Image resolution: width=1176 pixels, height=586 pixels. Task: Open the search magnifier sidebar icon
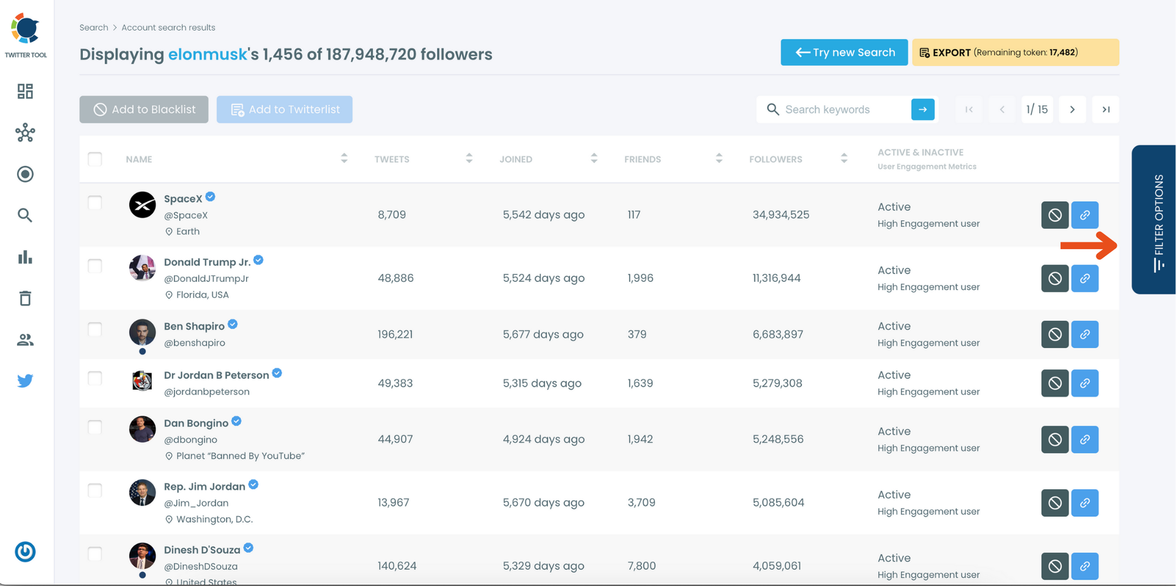coord(25,215)
